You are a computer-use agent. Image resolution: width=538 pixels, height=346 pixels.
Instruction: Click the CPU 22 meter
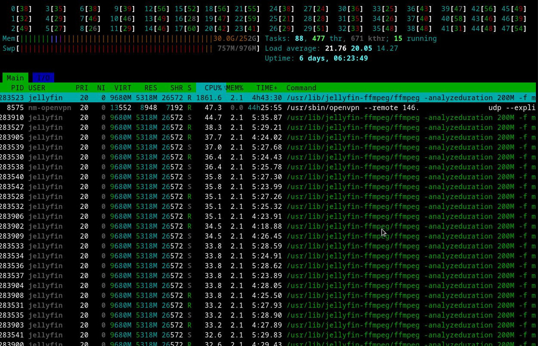[x=247, y=19]
